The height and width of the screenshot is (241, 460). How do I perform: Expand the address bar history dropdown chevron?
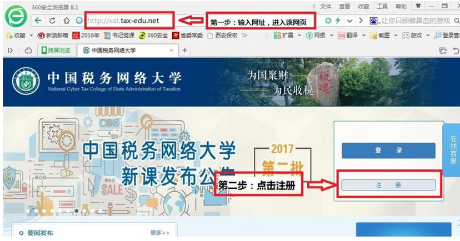(x=349, y=21)
